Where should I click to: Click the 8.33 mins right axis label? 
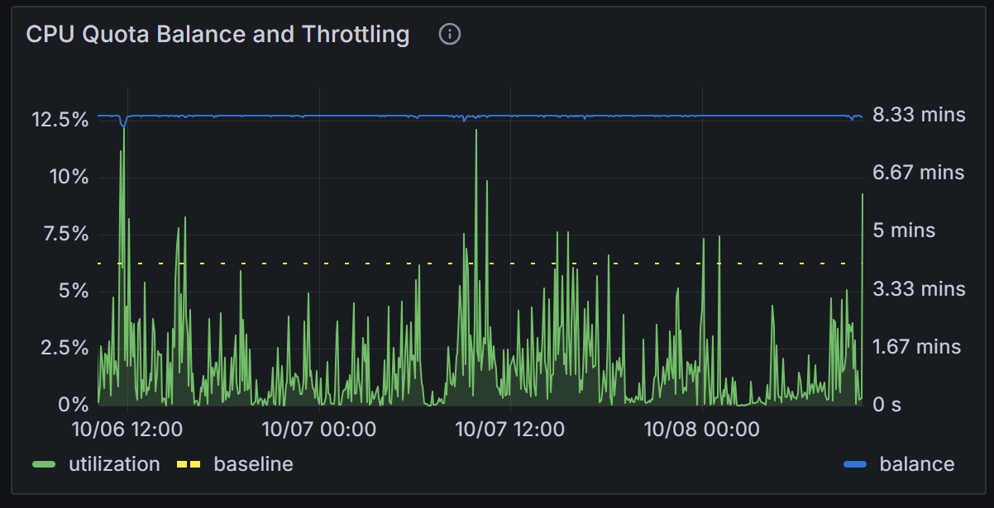pos(919,115)
